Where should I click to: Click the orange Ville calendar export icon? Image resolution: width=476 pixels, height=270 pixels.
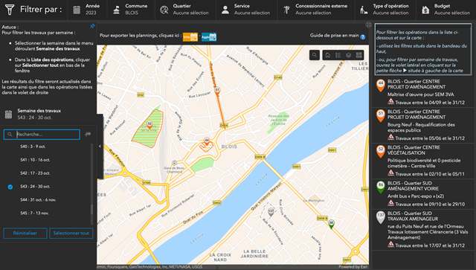click(x=190, y=37)
